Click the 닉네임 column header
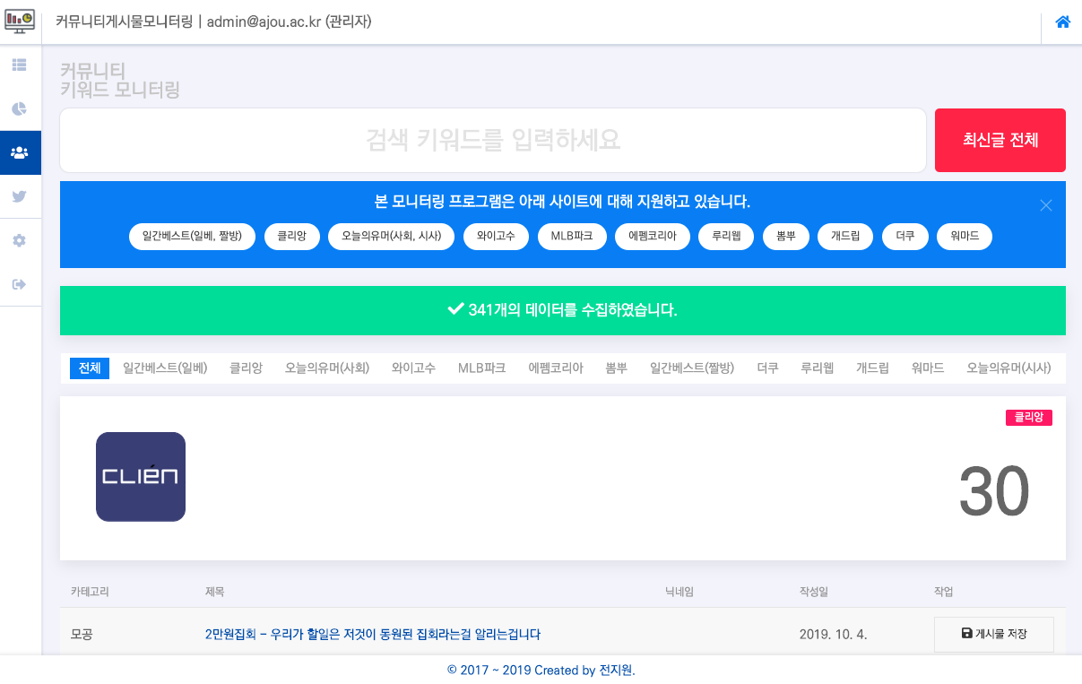This screenshot has width=1082, height=684. pos(679,592)
